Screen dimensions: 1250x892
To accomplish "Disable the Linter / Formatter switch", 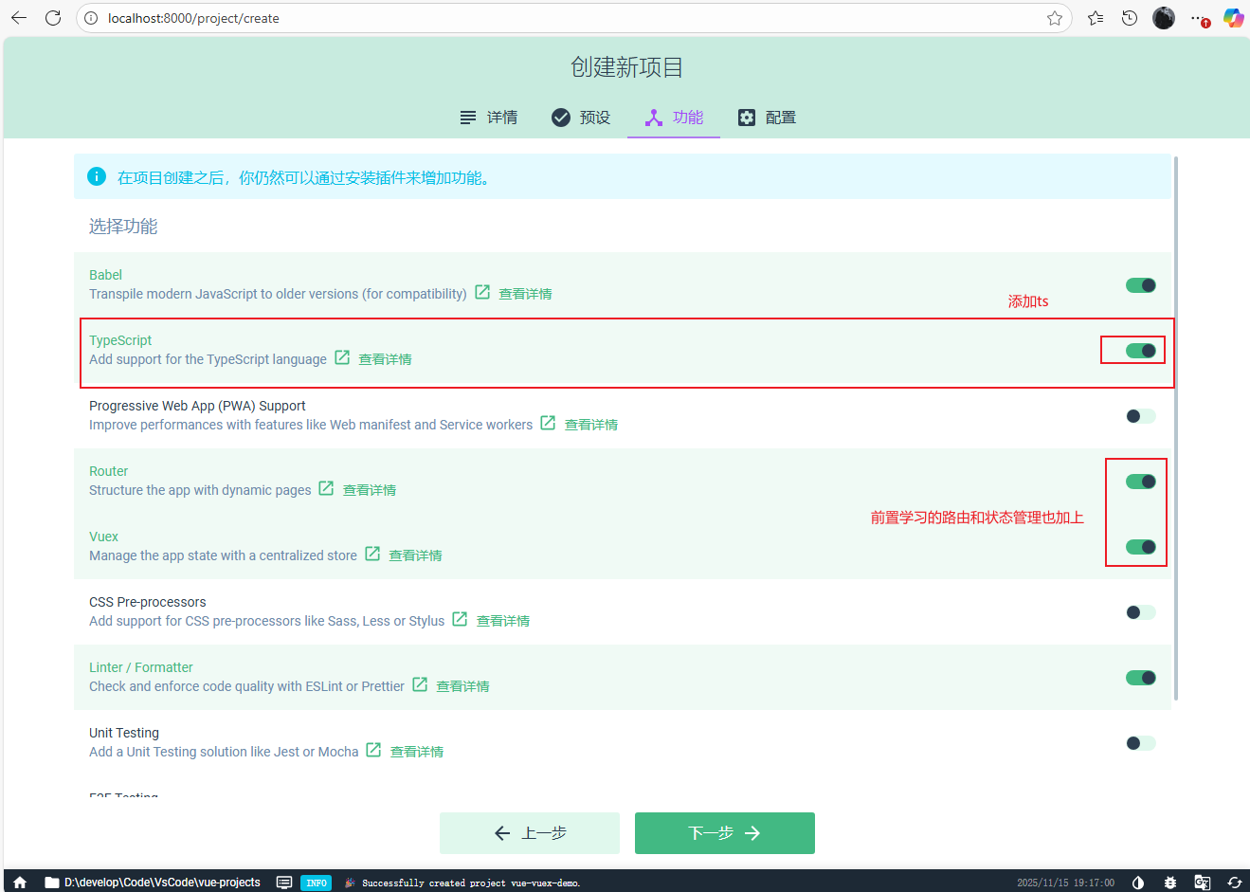I will 1141,678.
